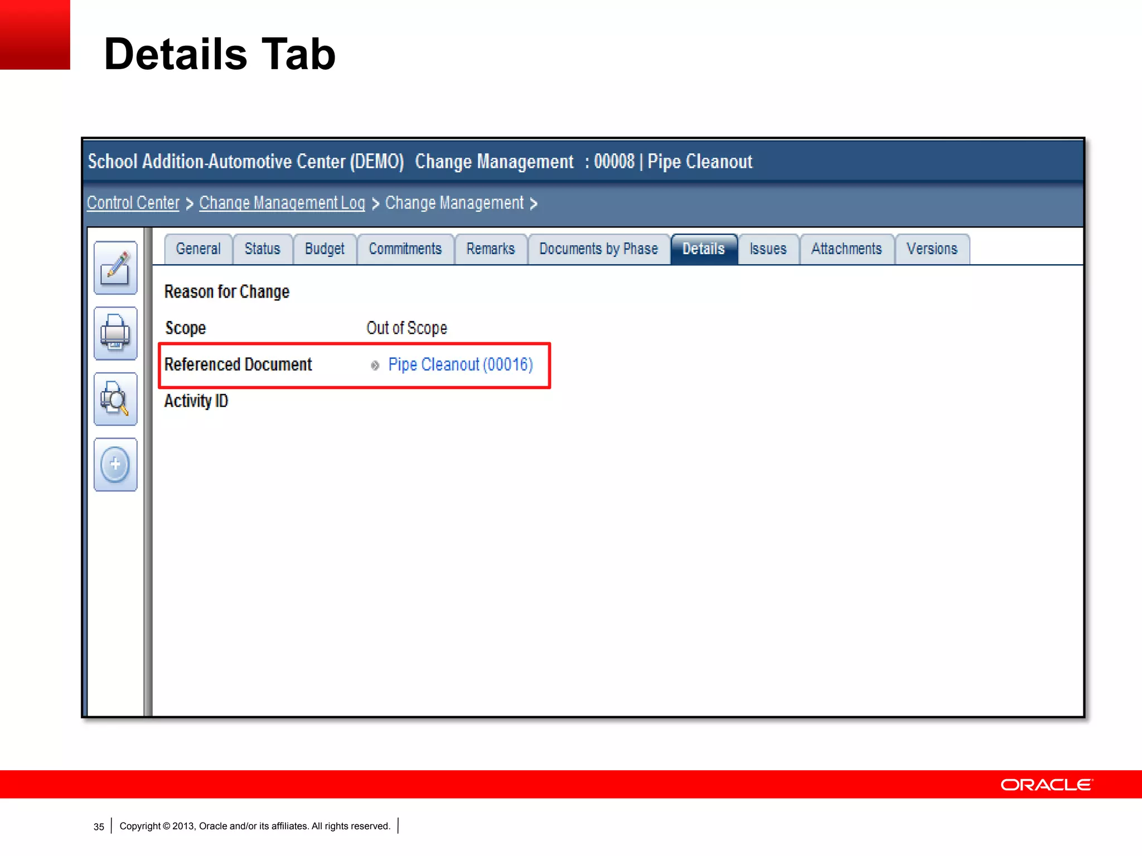
Task: Click the Add plus circle icon
Action: pyautogui.click(x=115, y=464)
